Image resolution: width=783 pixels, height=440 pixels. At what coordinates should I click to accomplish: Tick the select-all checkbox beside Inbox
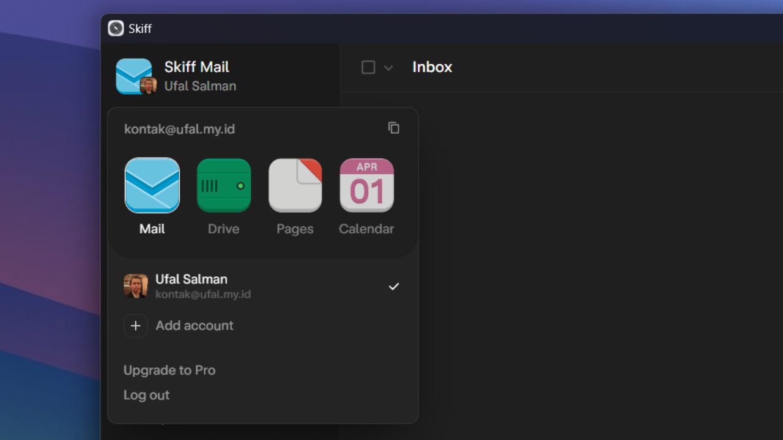coord(368,67)
